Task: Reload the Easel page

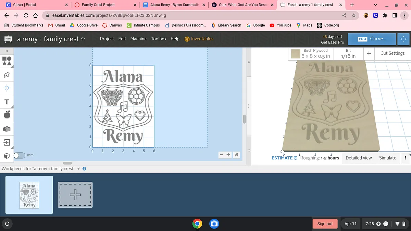Action: (x=26, y=15)
